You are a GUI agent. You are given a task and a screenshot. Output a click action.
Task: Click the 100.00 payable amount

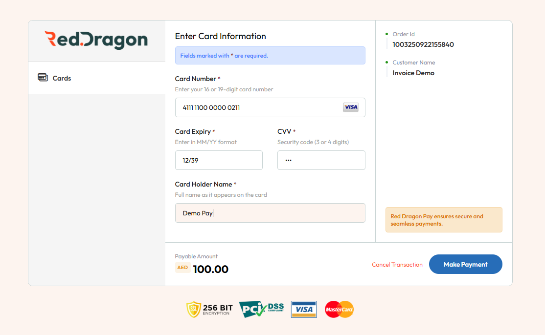[211, 269]
